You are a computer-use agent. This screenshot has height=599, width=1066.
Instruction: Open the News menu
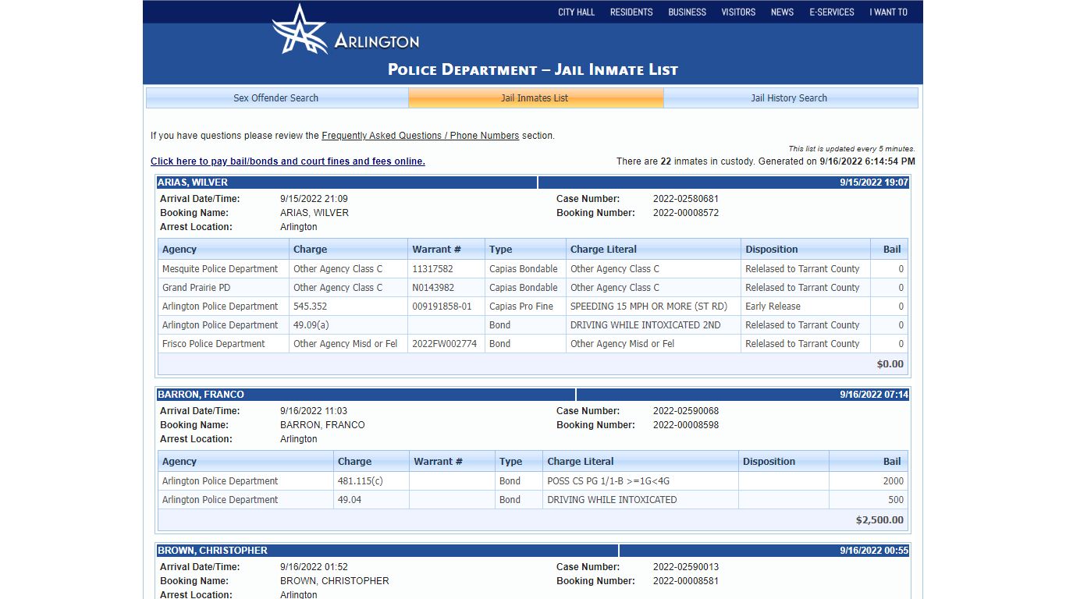[x=782, y=12]
